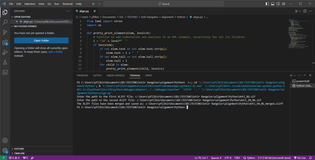This screenshot has width=315, height=160.
Task: Open Accounts menu in activity bar
Action: pos(5,141)
